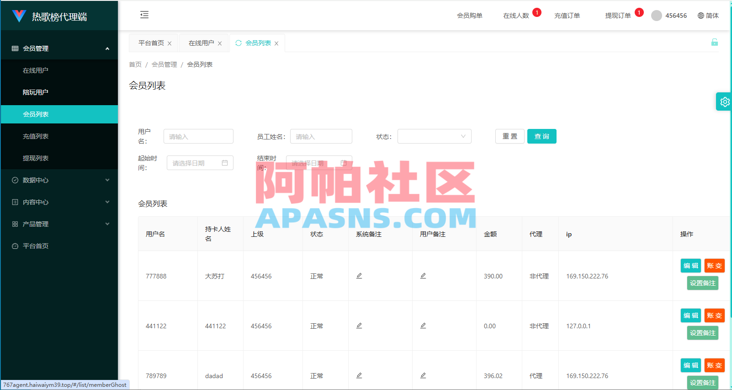Edit user remark for user 441122

[423, 326]
